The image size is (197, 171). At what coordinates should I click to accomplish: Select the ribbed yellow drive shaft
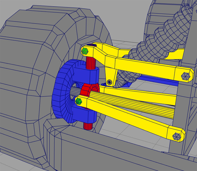[x=132, y=104]
